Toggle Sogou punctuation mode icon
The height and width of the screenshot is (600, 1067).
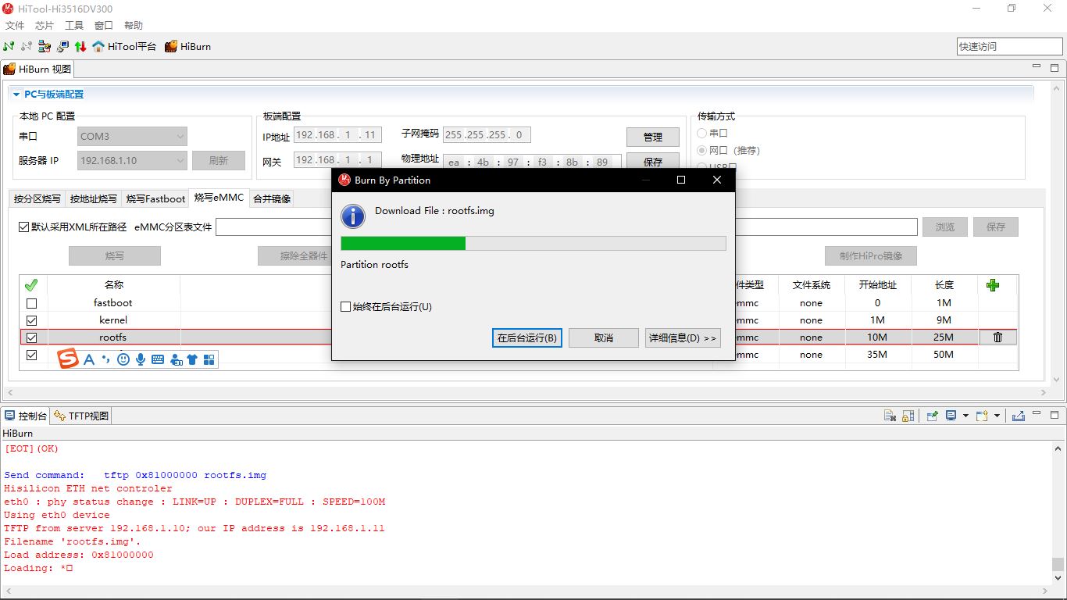click(106, 359)
